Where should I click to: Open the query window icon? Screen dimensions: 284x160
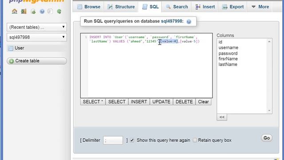coord(33,12)
